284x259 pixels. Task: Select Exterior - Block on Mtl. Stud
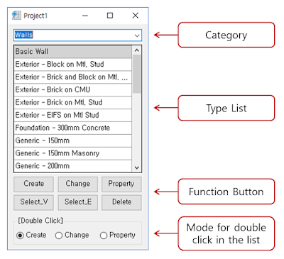(x=73, y=65)
